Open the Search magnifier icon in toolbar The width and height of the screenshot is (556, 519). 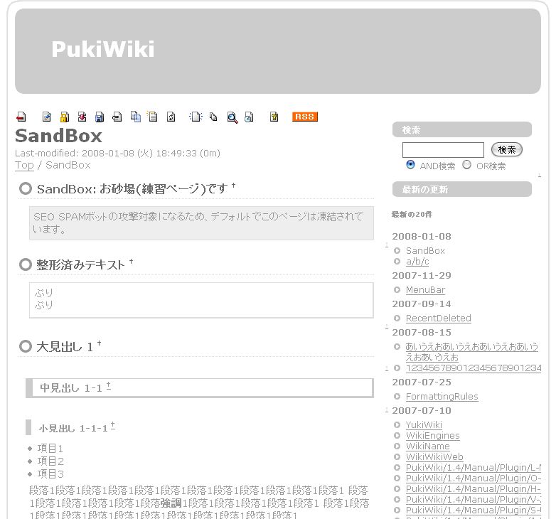coord(232,117)
